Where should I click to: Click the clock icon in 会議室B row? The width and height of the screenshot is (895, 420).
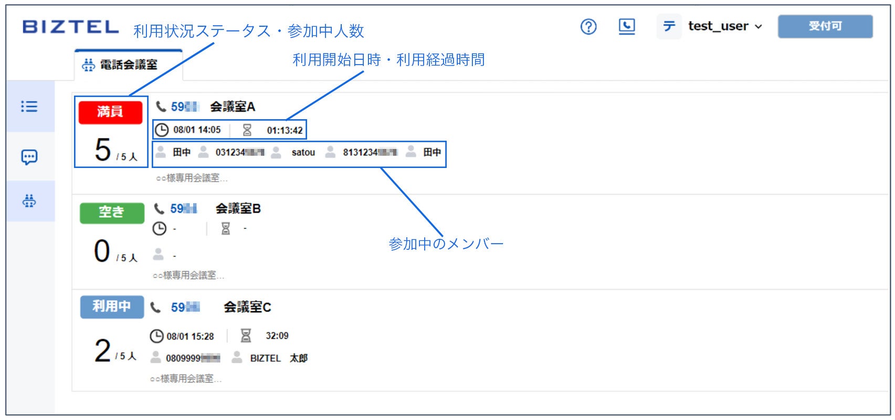tap(159, 229)
